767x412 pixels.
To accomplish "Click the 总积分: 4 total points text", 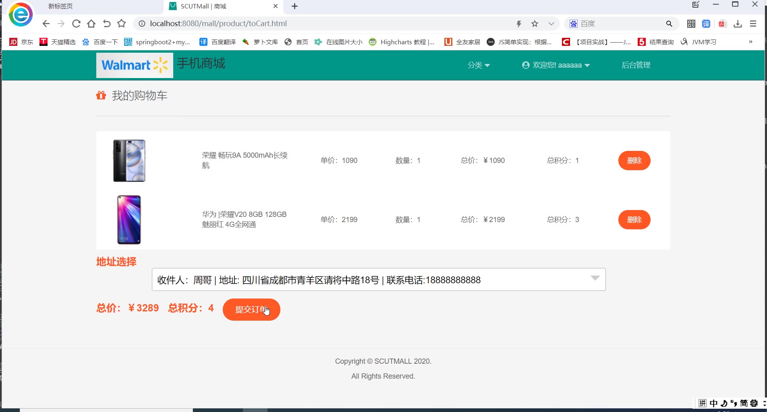I will point(191,308).
